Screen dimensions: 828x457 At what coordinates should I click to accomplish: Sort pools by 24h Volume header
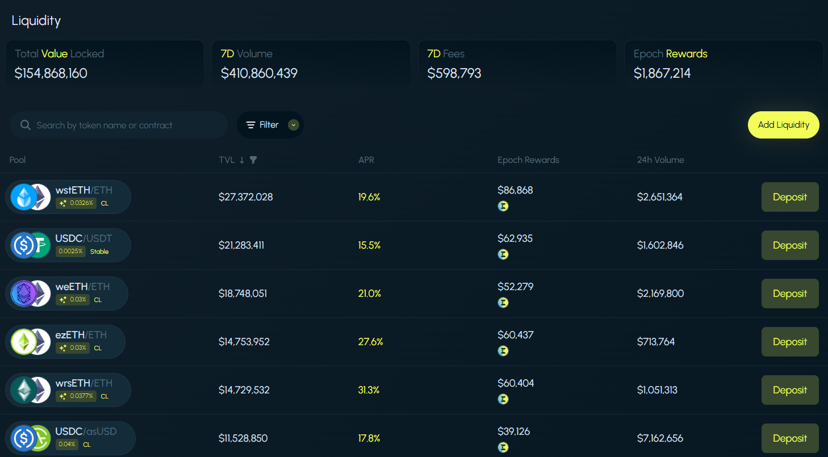tap(660, 160)
